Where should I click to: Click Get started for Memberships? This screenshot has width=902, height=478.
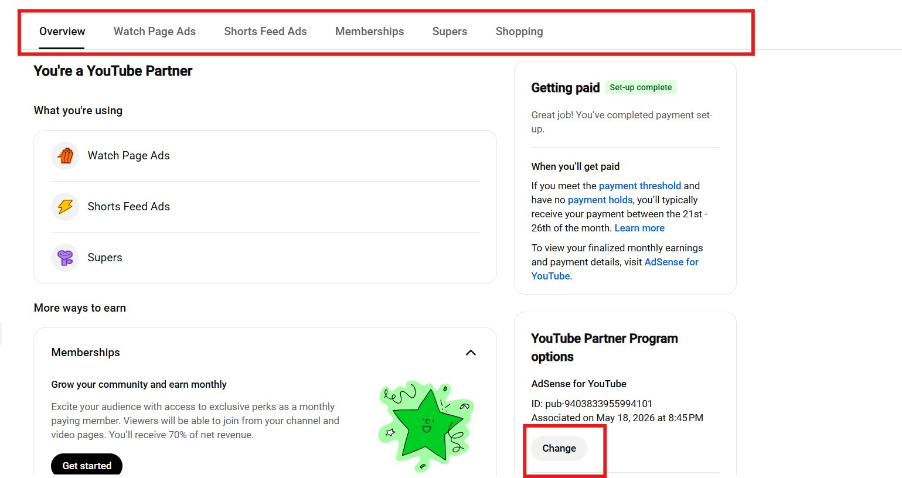(87, 465)
